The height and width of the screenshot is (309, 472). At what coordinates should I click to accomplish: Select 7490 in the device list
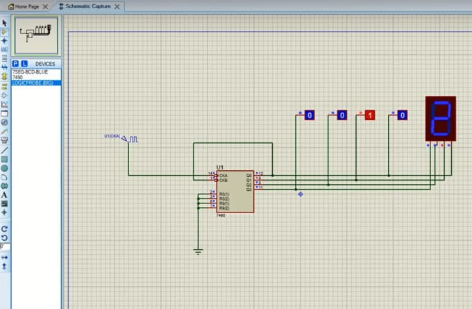[36, 77]
